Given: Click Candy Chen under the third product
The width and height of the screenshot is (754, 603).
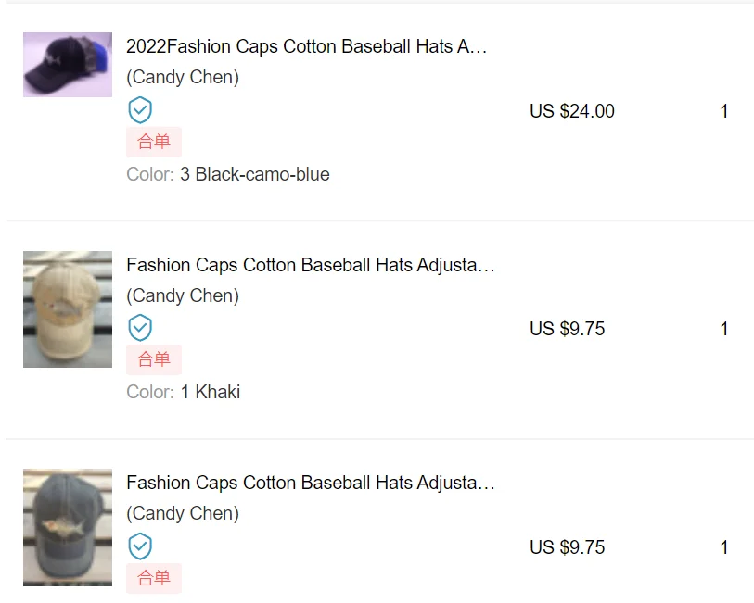Looking at the screenshot, I should 182,513.
